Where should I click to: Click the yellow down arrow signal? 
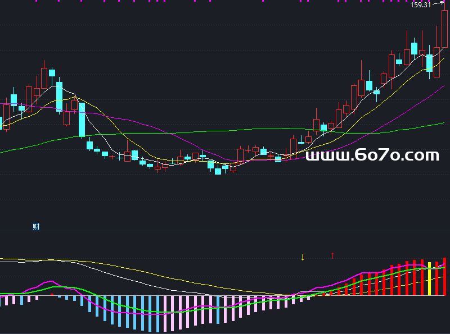pyautogui.click(x=303, y=258)
